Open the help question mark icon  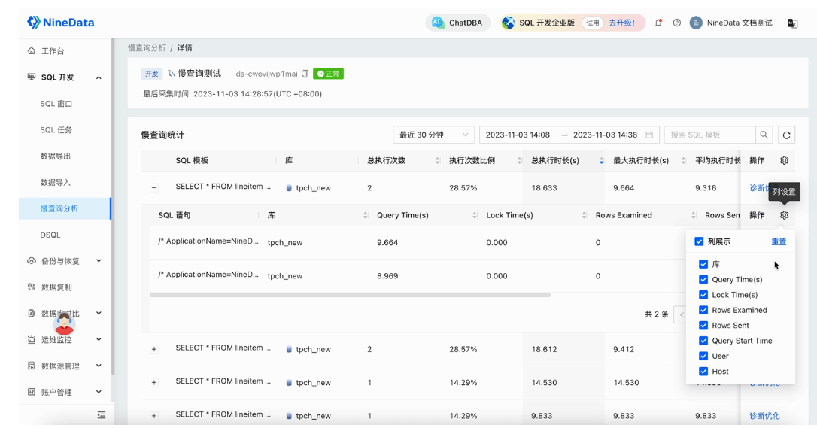point(677,23)
